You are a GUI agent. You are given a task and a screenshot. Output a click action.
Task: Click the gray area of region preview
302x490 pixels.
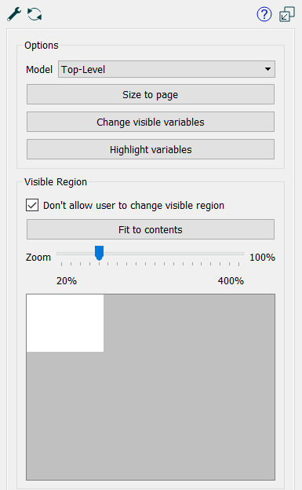click(187, 415)
